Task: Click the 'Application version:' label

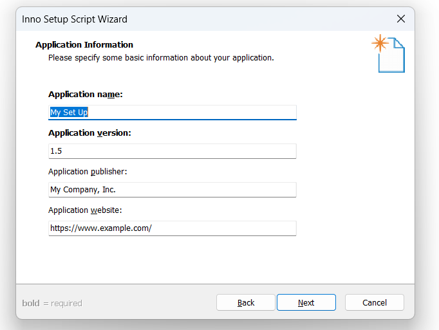Action: 89,133
